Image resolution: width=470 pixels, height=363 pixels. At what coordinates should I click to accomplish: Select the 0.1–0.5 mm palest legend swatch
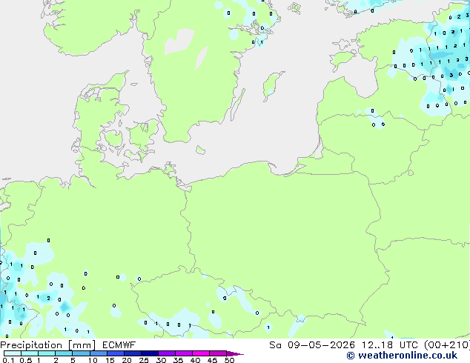pyautogui.click(x=13, y=353)
